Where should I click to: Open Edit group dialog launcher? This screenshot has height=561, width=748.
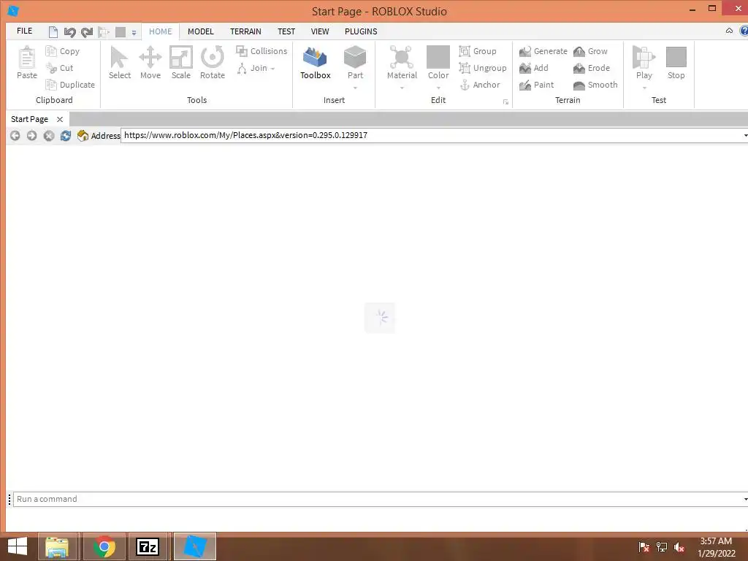505,102
